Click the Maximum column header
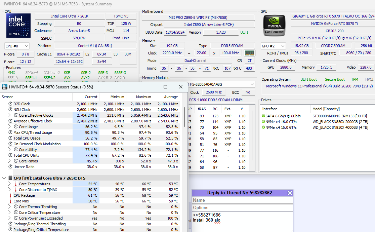The height and width of the screenshot is (232, 375). point(139,97)
